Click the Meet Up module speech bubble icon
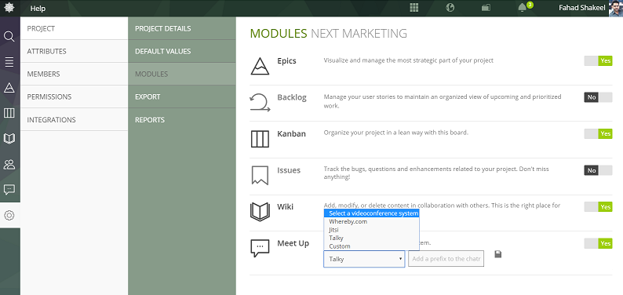The height and width of the screenshot is (295, 623). coord(260,248)
